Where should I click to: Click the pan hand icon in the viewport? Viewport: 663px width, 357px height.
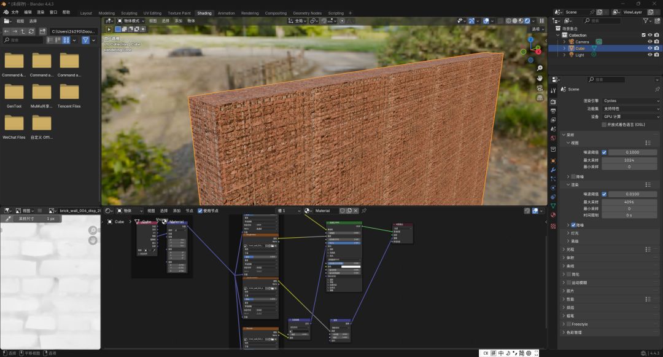point(540,78)
